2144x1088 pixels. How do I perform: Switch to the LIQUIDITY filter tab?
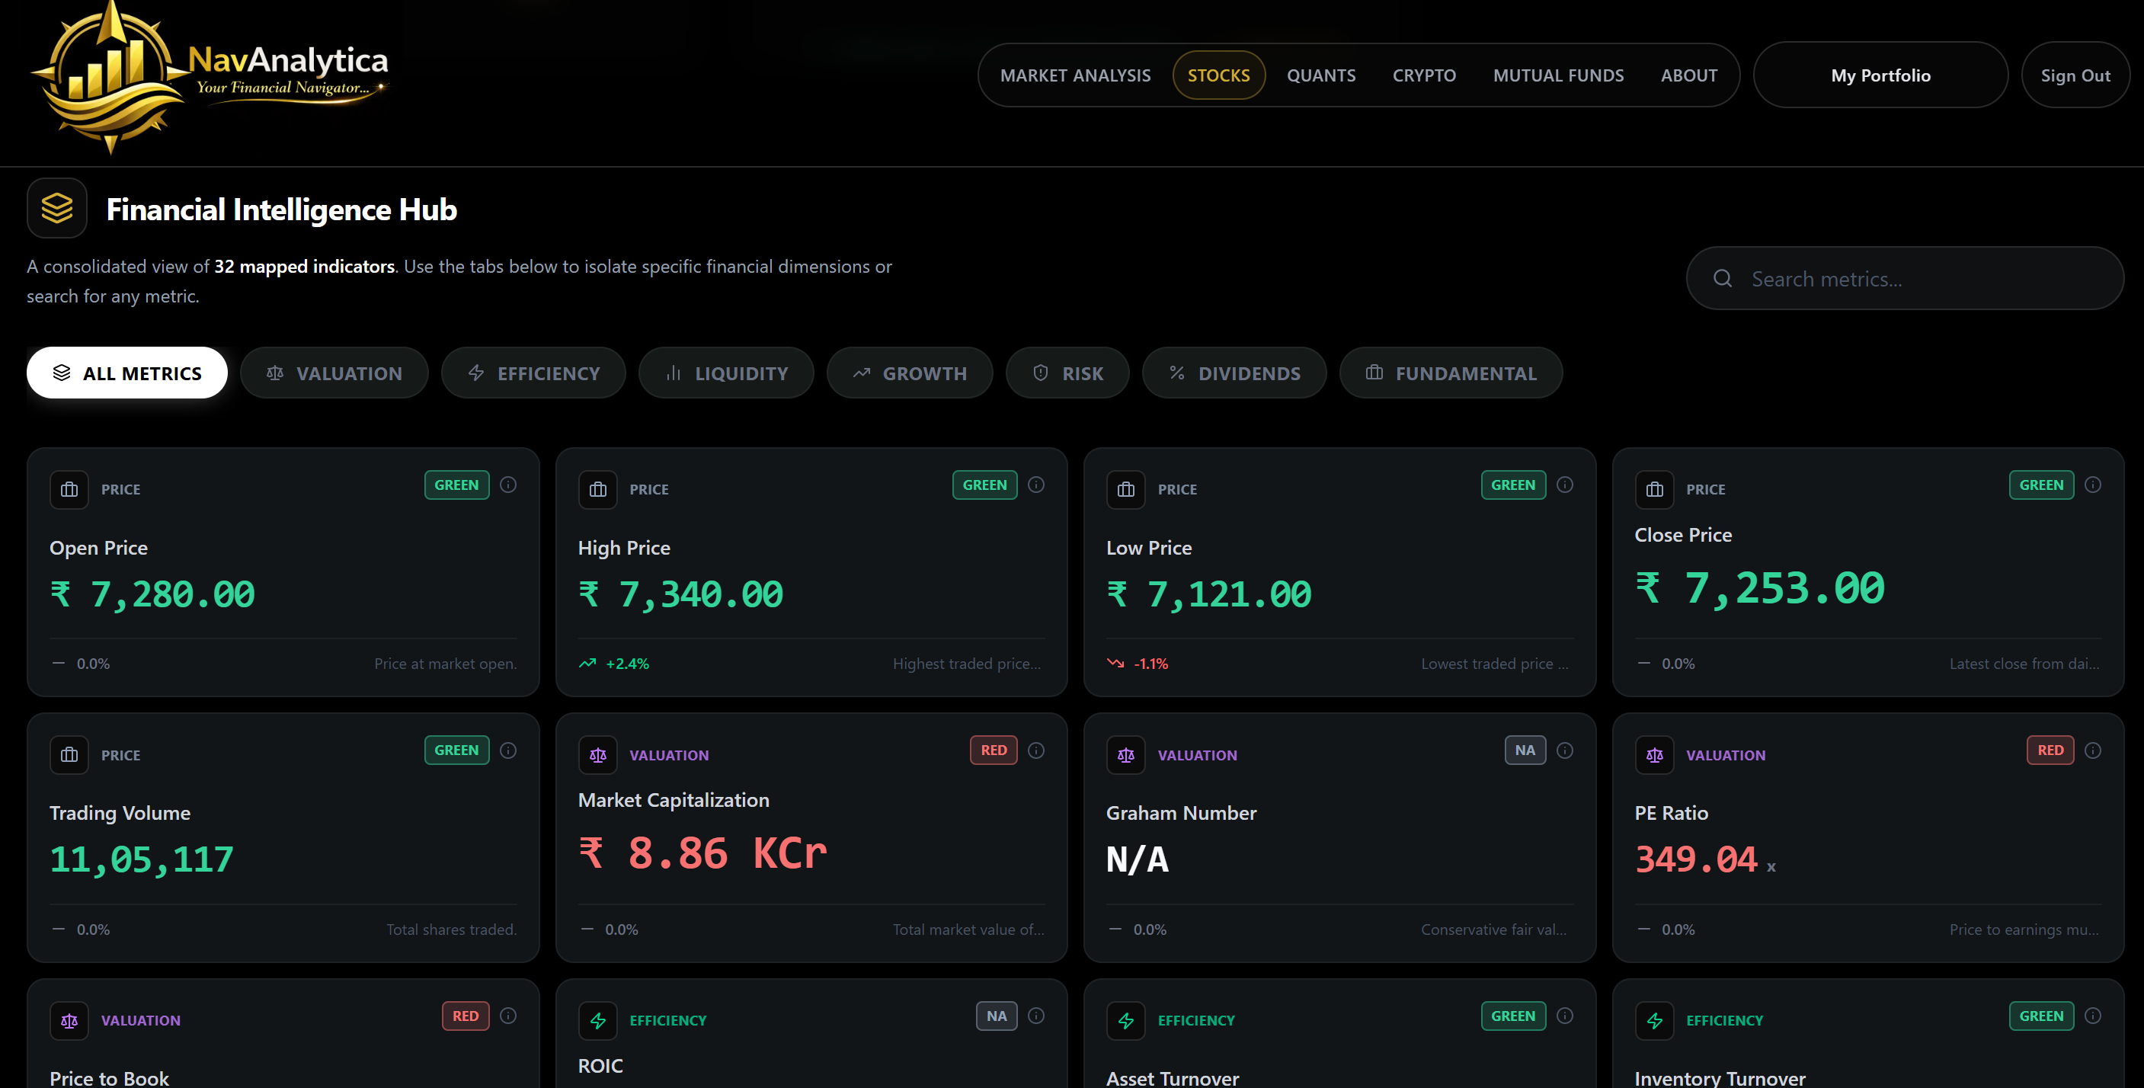point(727,373)
